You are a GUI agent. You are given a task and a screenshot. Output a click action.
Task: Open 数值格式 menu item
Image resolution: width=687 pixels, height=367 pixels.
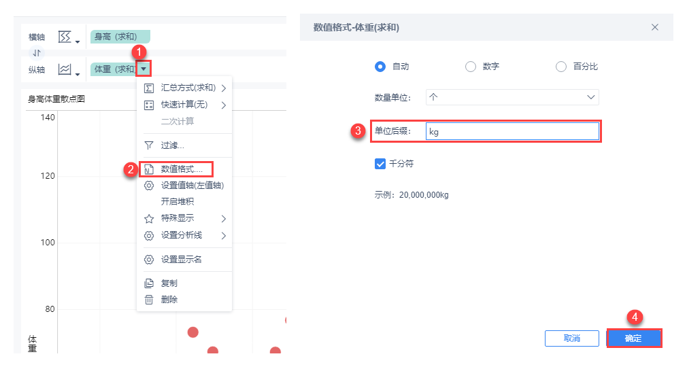[181, 169]
